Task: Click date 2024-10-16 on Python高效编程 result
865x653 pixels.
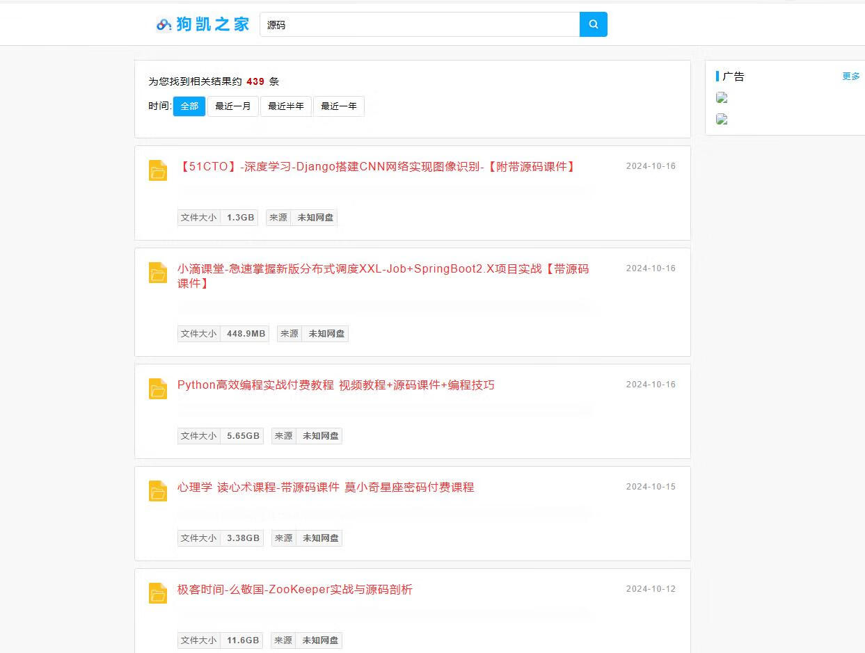Action: pos(651,385)
